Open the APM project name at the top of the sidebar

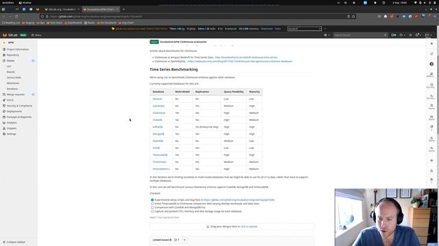point(11,42)
